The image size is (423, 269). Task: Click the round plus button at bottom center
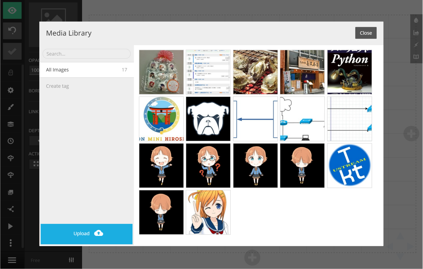coord(252,258)
